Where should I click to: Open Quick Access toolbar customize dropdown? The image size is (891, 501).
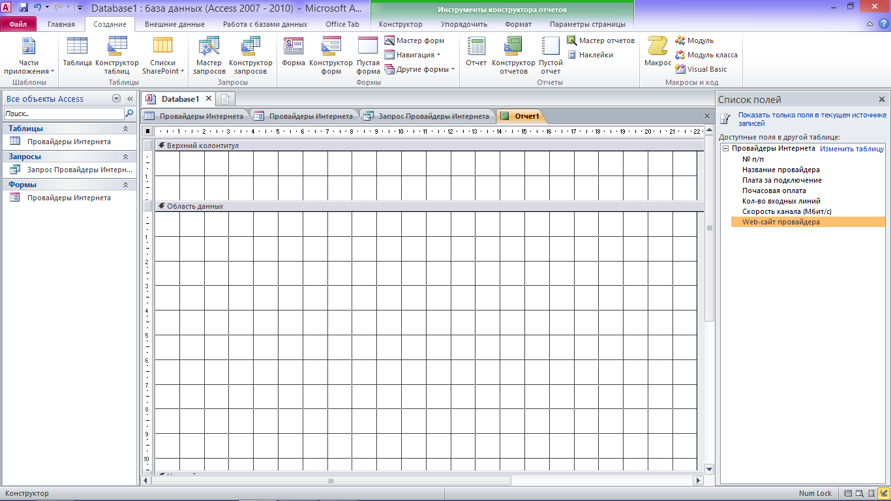tap(80, 8)
